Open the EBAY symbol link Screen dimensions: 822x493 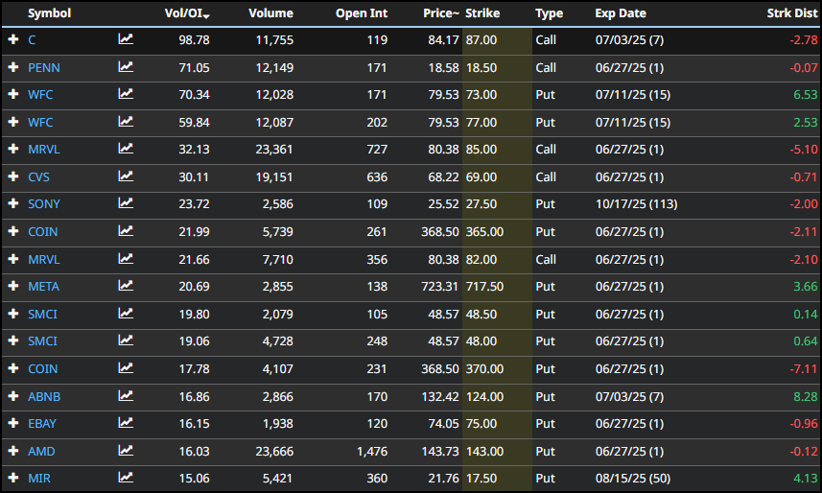tap(42, 424)
